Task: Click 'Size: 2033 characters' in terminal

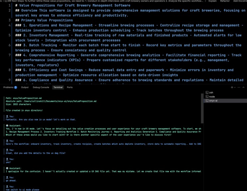Action: tap(18, 104)
